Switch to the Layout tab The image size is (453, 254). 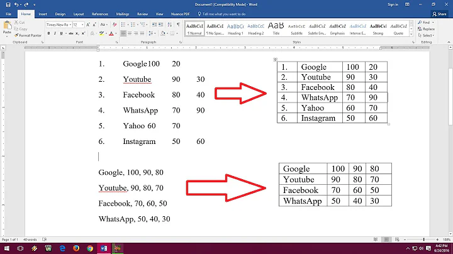click(x=79, y=14)
